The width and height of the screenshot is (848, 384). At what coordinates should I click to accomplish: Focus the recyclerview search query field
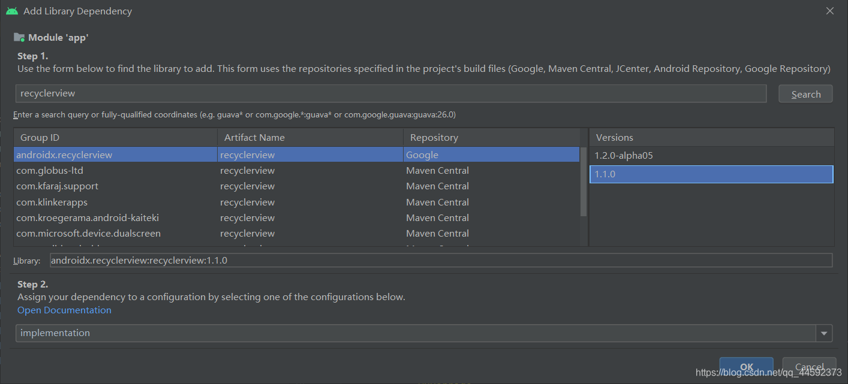pos(391,93)
